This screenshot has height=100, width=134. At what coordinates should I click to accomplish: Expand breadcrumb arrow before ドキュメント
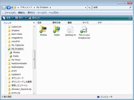click(x=18, y=8)
